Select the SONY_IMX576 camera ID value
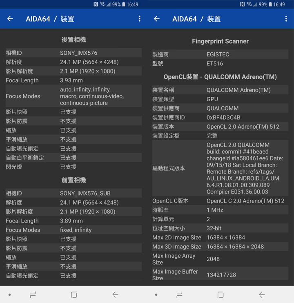The image size is (294, 303). (78, 53)
